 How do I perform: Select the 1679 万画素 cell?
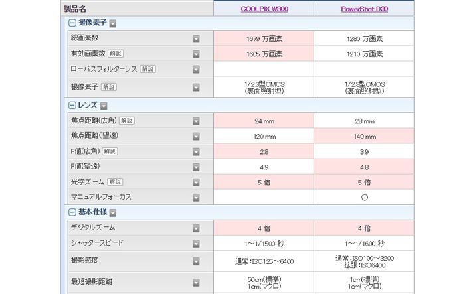[264, 38]
